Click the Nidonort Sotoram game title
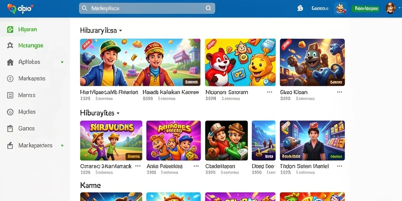Viewport: 402px width, 201px height. [x=227, y=92]
